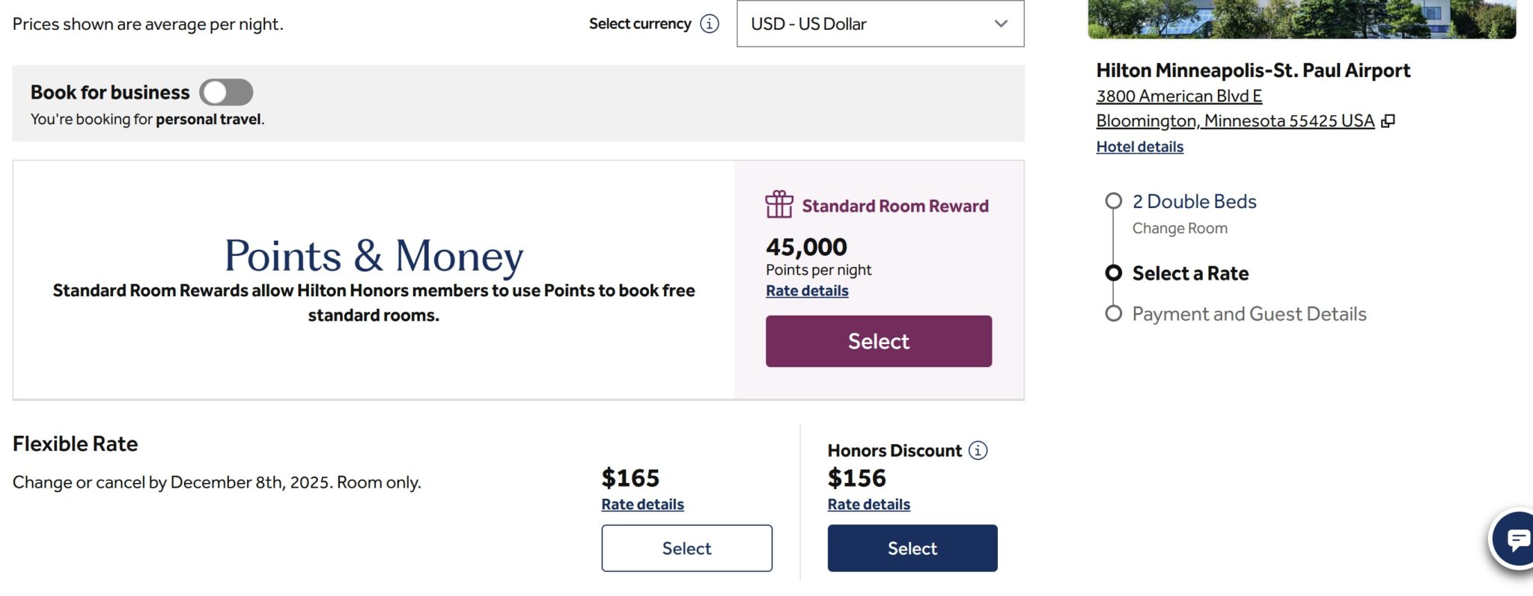Click the hotel photo thumbnail
1533x596 pixels.
click(x=1302, y=19)
